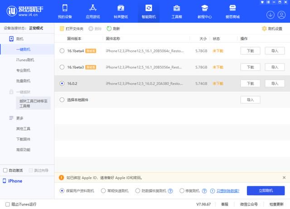Click 刷机 phone icon in sidebar

(x=11, y=39)
